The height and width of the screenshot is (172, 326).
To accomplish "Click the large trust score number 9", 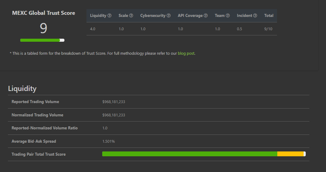I will pyautogui.click(x=44, y=28).
